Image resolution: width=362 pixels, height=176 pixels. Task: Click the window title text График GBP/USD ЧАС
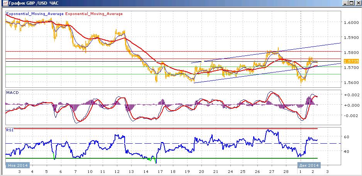coord(33,3)
